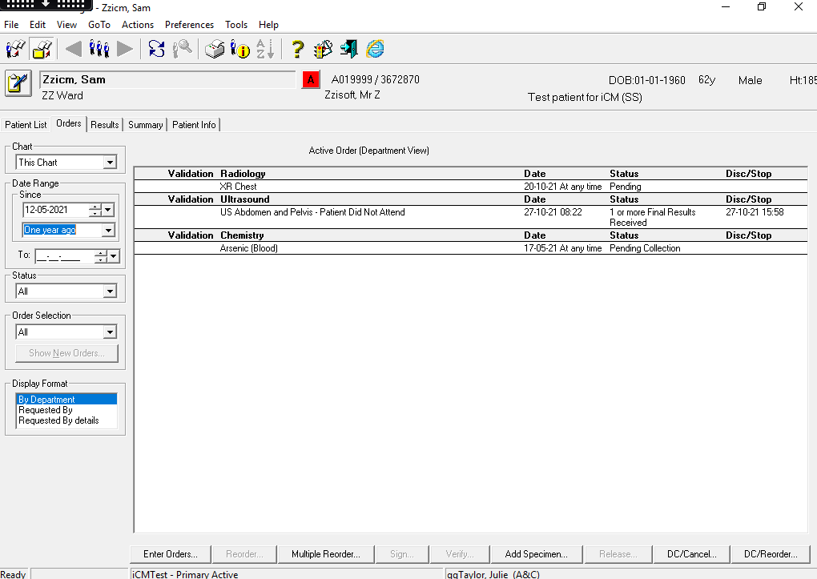Expand the Since date dropdown arrow
Viewport: 817px width, 579px height.
point(108,210)
